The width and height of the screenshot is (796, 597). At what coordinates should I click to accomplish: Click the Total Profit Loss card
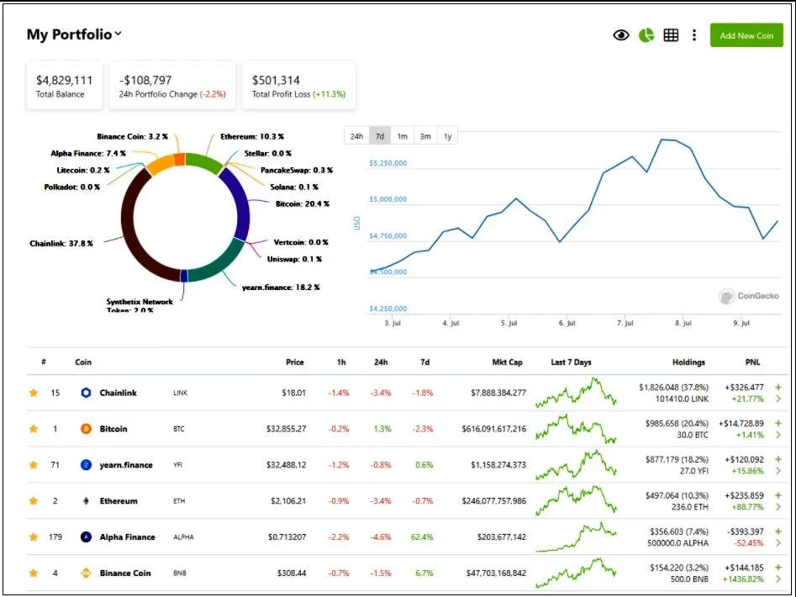coord(298,86)
